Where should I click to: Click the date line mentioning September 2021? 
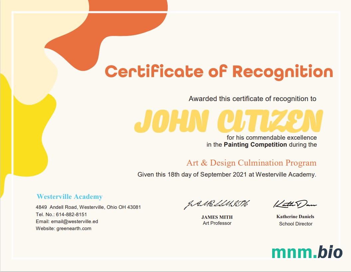(x=227, y=174)
